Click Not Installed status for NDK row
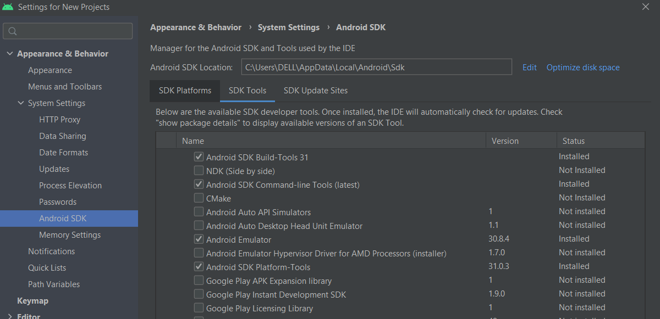The image size is (660, 319). [x=582, y=170]
